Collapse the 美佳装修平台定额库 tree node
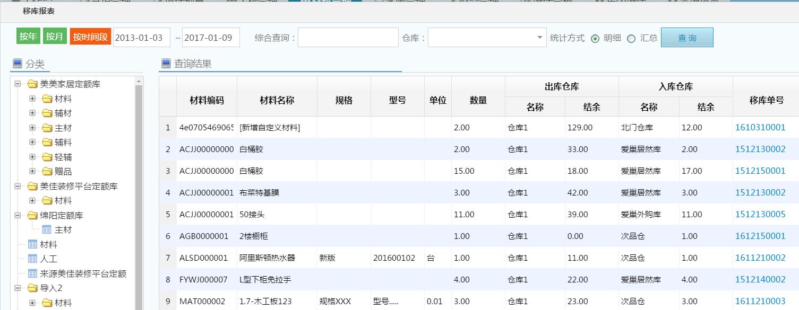799x310 pixels. [x=18, y=187]
